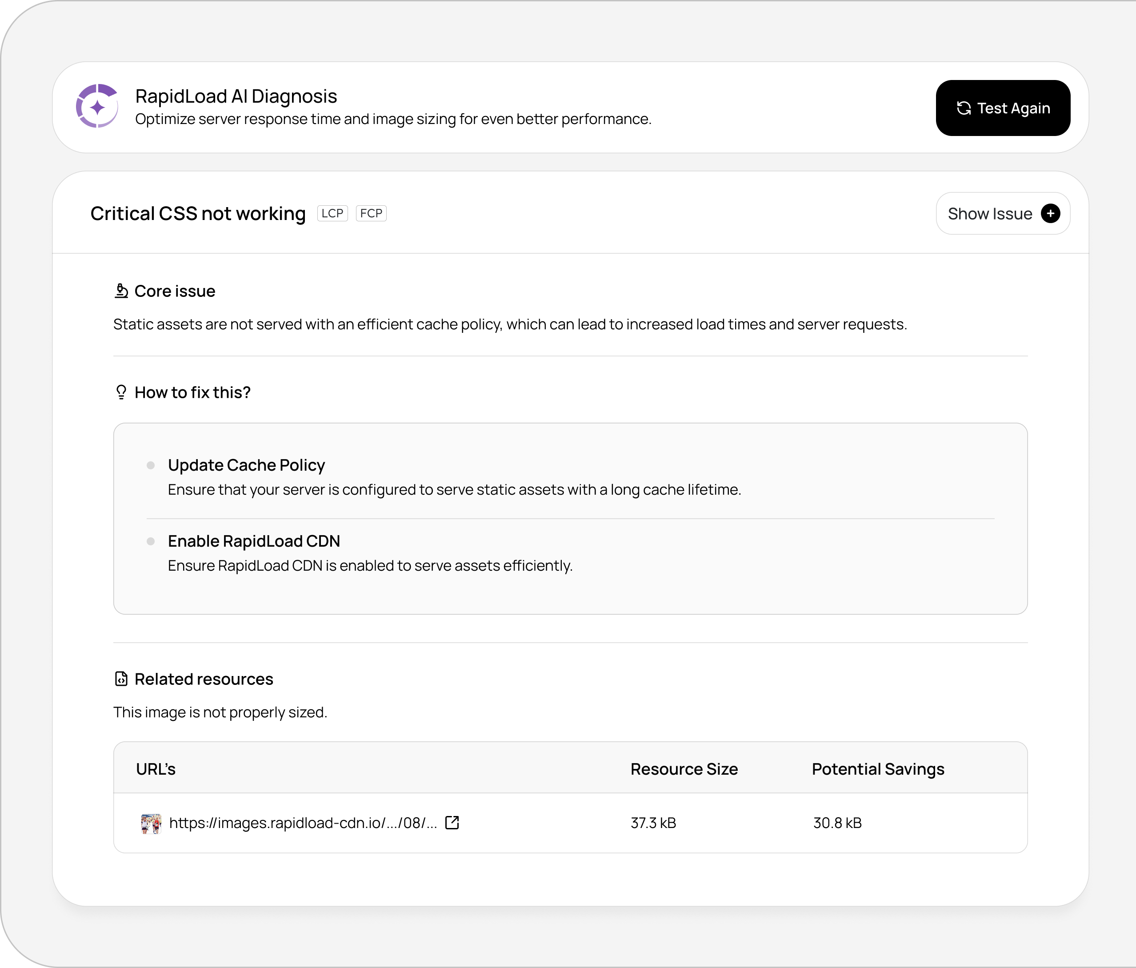This screenshot has height=968, width=1136.
Task: Click the FCP metric tag
Action: 371,213
